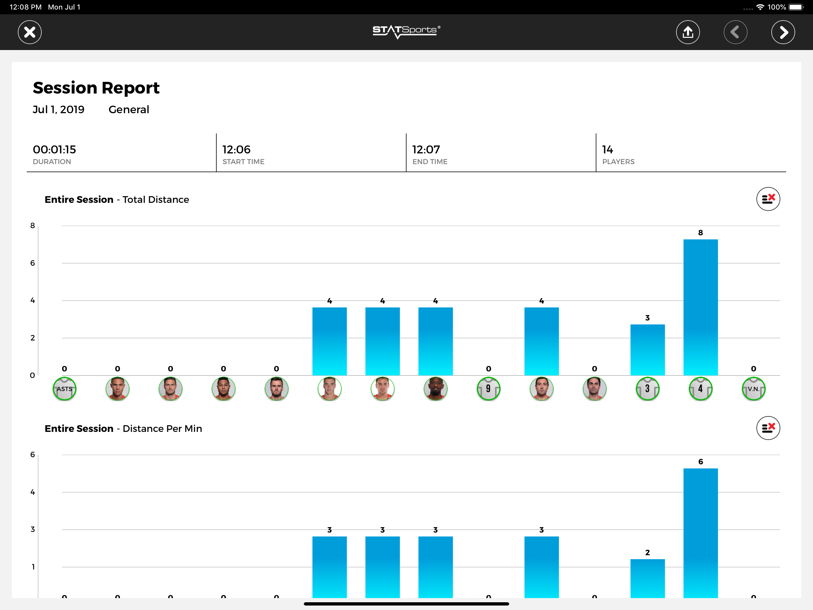Tap the Distance Per Min bar valued 6

[701, 533]
